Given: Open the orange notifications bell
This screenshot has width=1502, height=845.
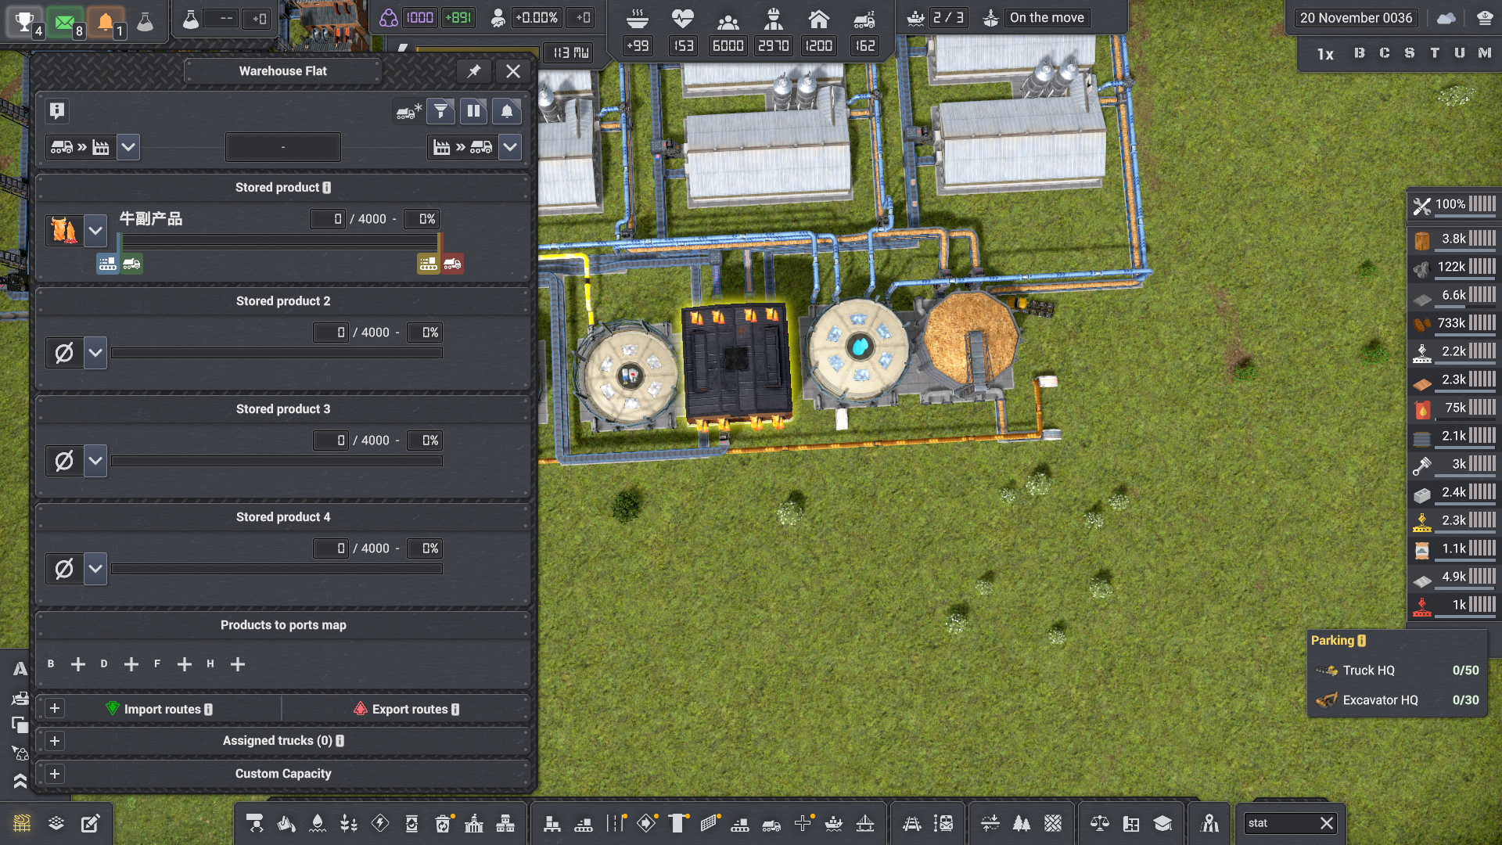Looking at the screenshot, I should point(106,21).
